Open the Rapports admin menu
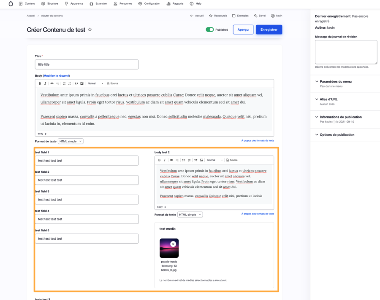 tap(175, 4)
